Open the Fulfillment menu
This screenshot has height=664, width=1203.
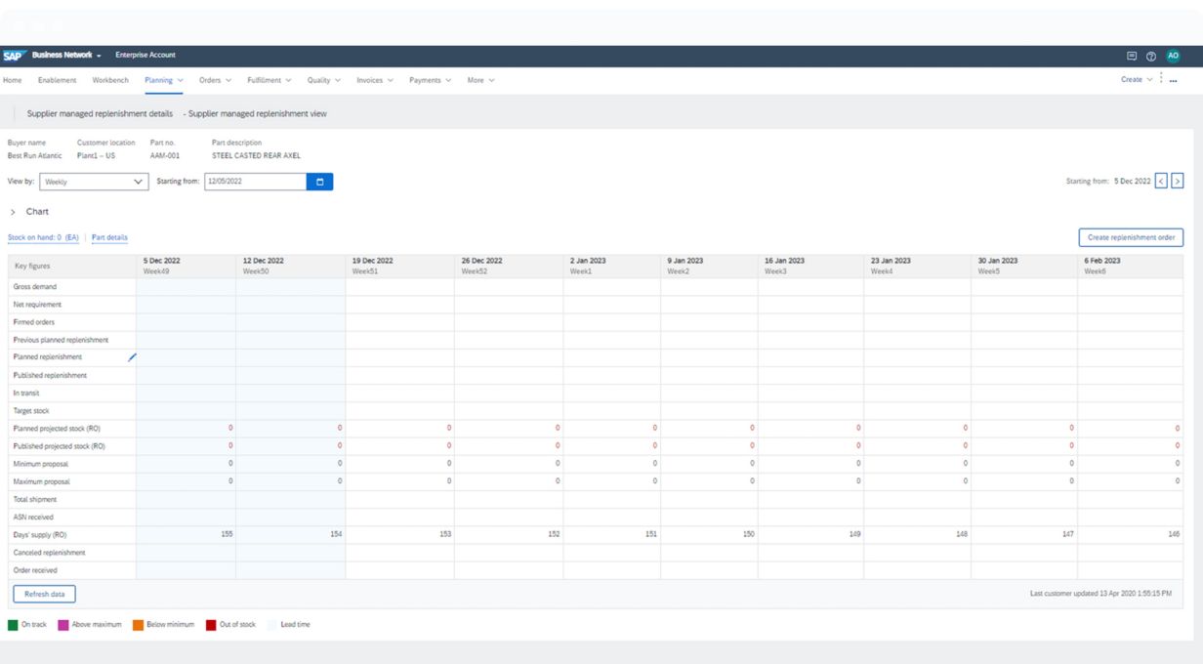click(x=269, y=80)
